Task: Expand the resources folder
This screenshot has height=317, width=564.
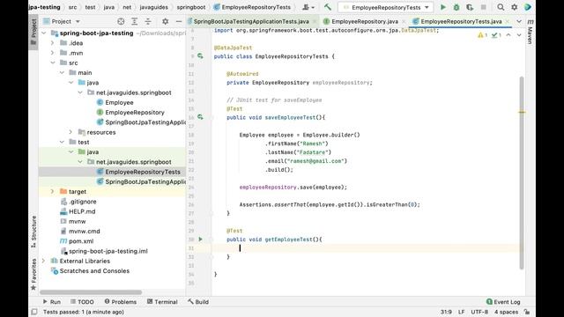Action: pos(70,132)
